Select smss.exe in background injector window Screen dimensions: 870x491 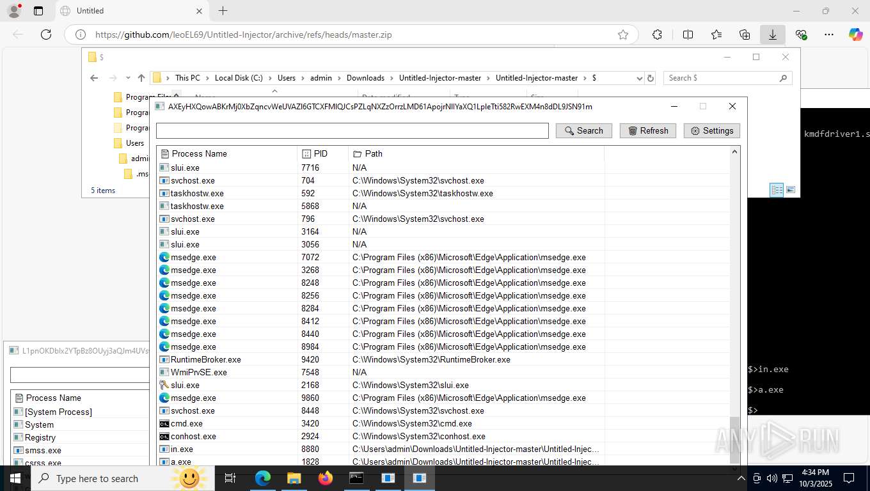81,450
